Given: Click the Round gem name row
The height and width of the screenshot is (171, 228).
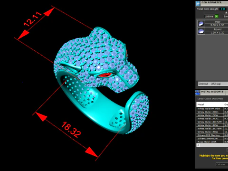Looking at the screenshot, I should tap(217, 29).
